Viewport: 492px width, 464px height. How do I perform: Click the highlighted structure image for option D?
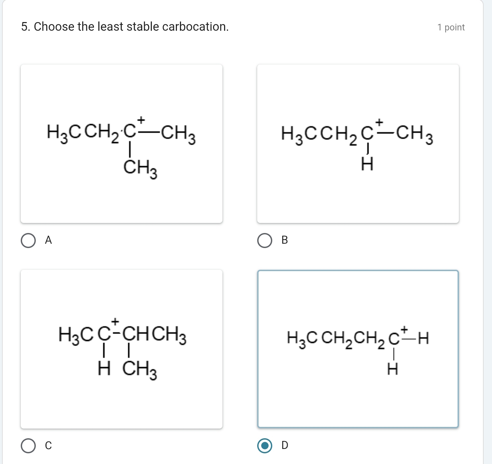click(x=358, y=349)
